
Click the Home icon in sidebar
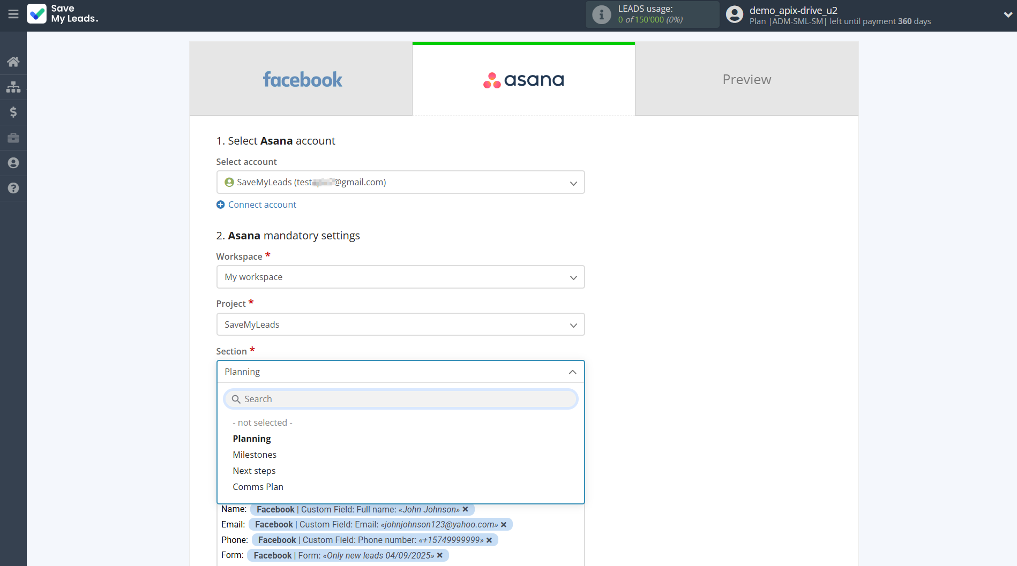tap(13, 62)
